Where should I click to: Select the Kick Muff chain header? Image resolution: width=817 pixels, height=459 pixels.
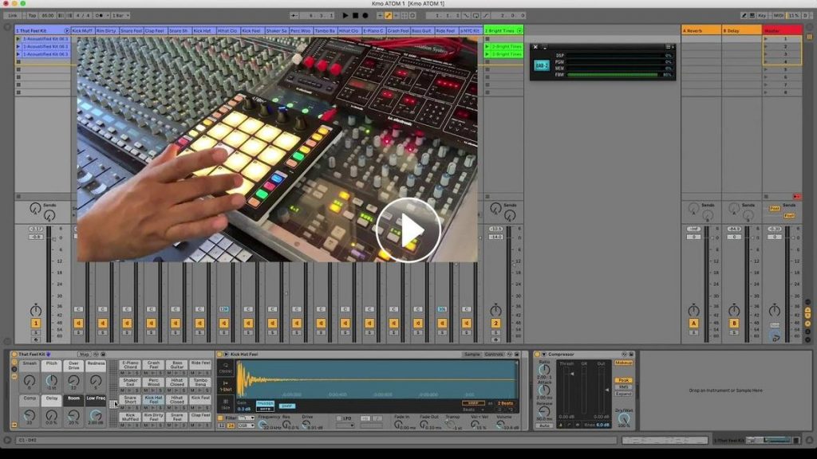click(82, 31)
